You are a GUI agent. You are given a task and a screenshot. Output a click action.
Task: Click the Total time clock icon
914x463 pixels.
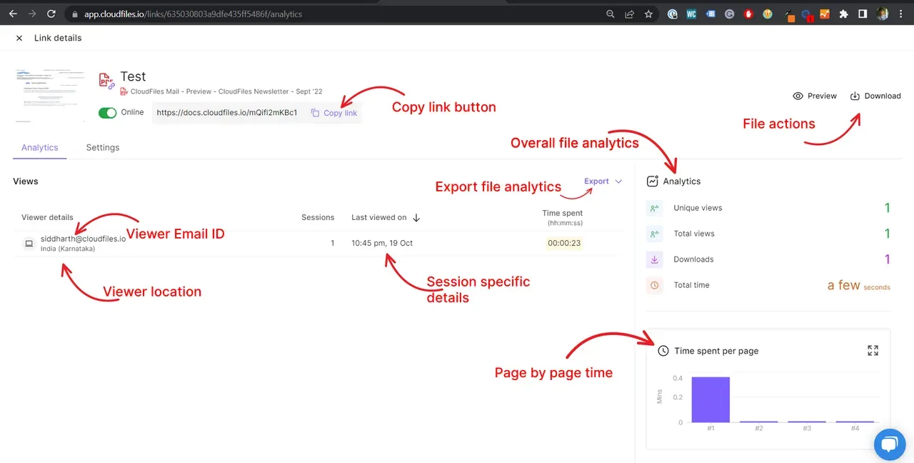[653, 285]
